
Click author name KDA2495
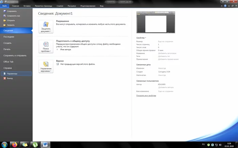pyautogui.click(x=161, y=84)
